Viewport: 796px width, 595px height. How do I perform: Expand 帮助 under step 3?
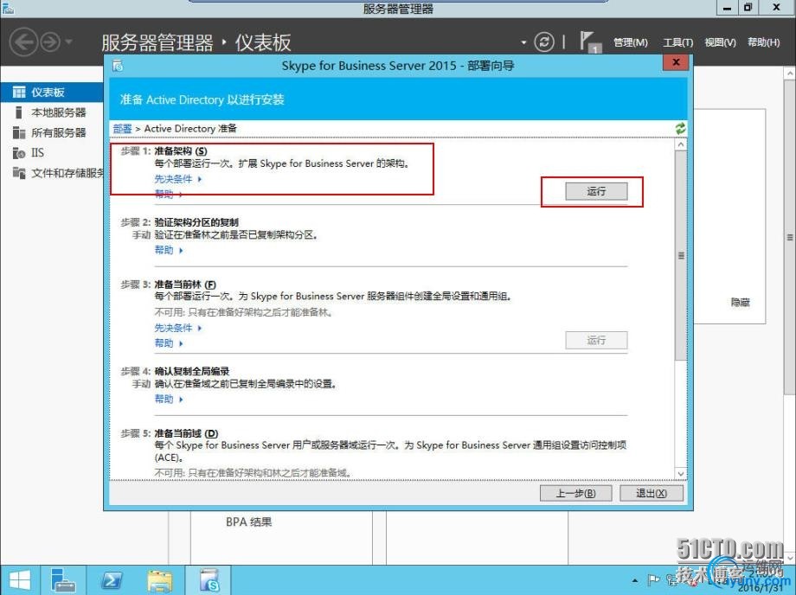point(168,343)
